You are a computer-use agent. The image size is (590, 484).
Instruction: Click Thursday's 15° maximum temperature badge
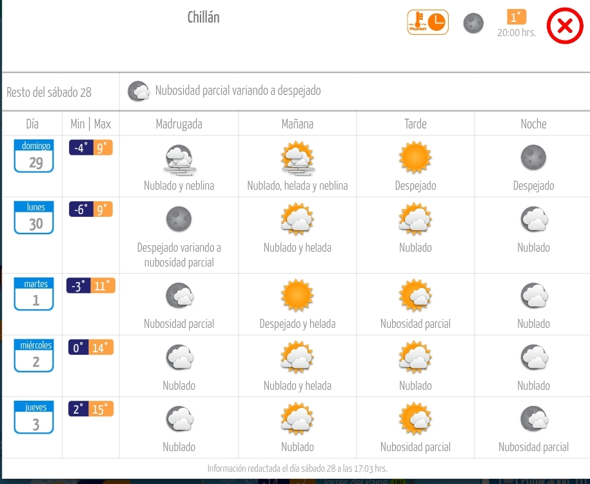[101, 409]
